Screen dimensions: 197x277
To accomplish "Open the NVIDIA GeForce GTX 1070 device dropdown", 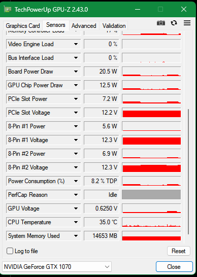I will pyautogui.click(x=57, y=266).
